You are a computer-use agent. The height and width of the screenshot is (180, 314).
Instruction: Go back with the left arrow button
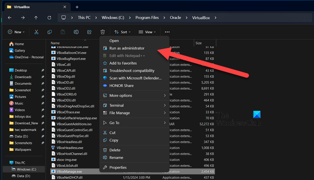10,18
